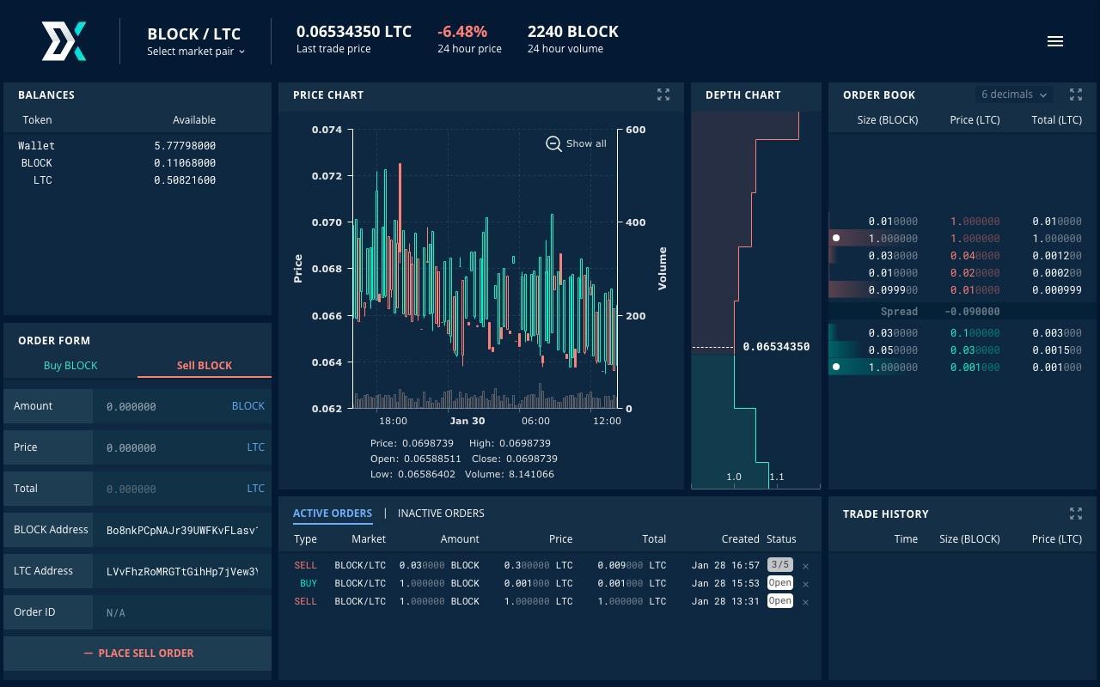The width and height of the screenshot is (1100, 687).
Task: Click the Place Sell Order button
Action: pyautogui.click(x=137, y=653)
